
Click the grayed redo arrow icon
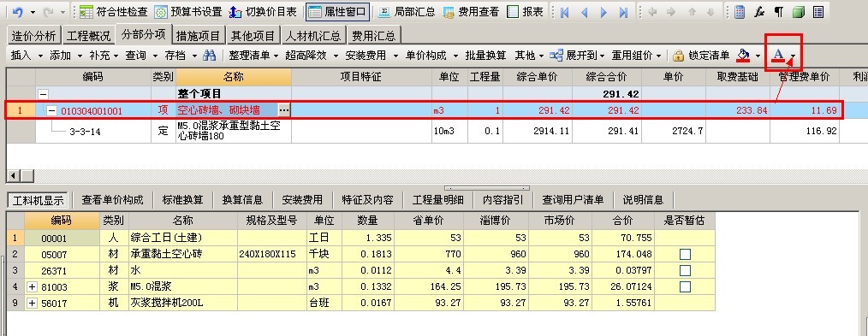pyautogui.click(x=48, y=12)
